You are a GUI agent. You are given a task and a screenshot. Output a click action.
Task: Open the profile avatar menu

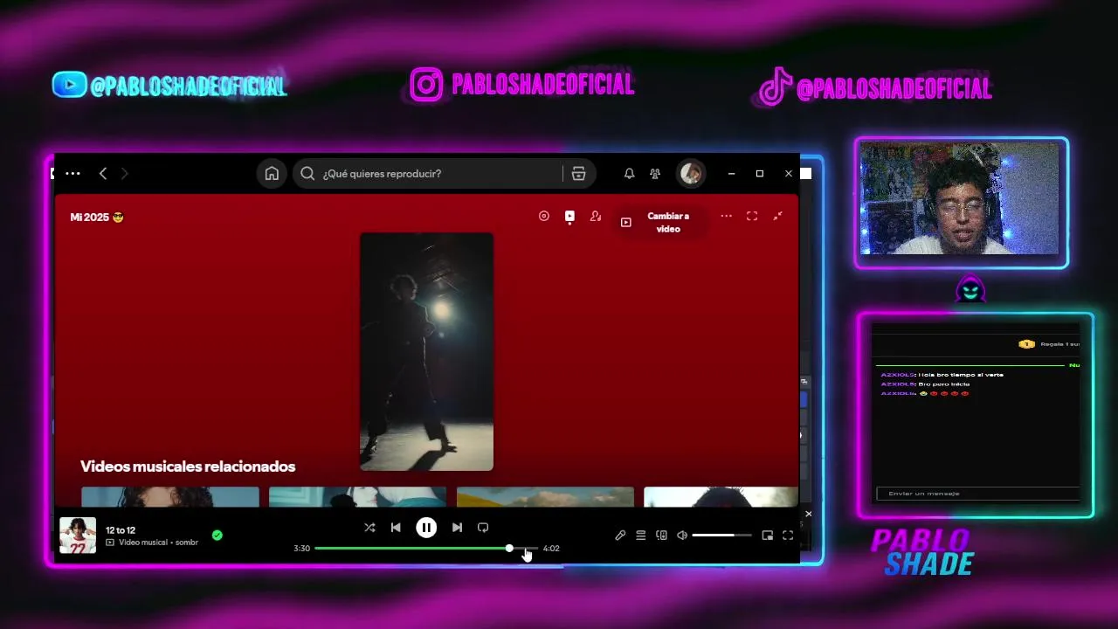point(691,174)
